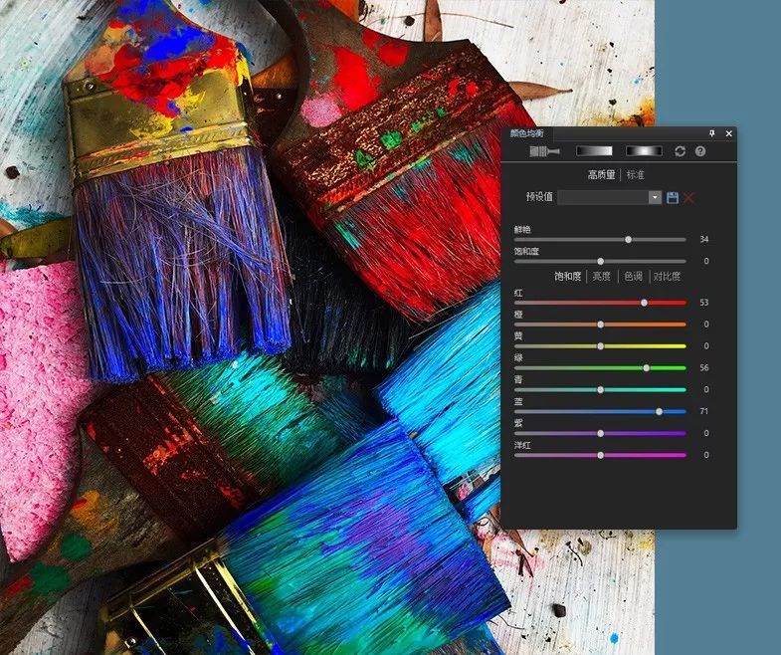Save preset with the floppy disk icon
Image resolution: width=781 pixels, height=655 pixels.
point(673,197)
